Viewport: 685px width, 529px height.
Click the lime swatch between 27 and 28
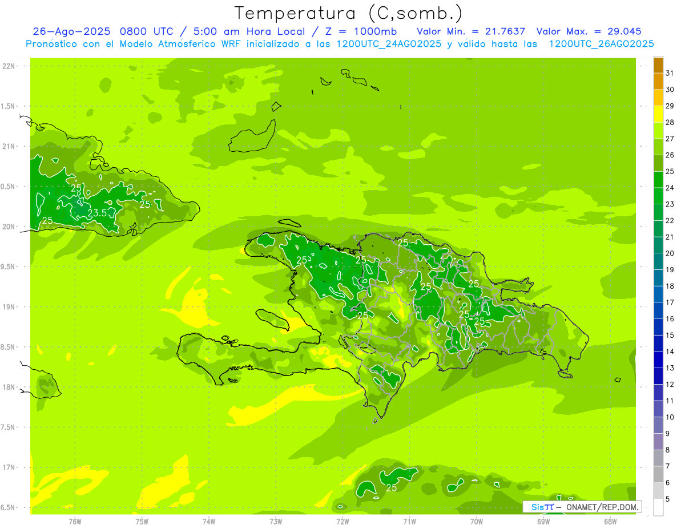coord(658,131)
